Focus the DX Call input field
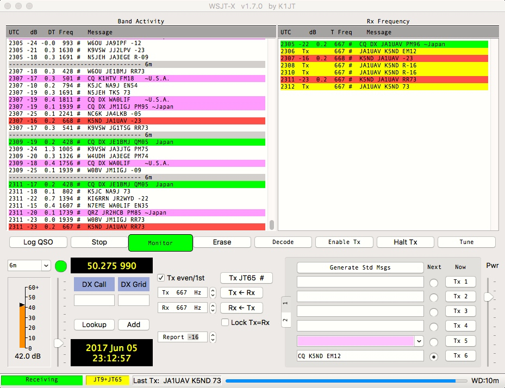 click(95, 300)
